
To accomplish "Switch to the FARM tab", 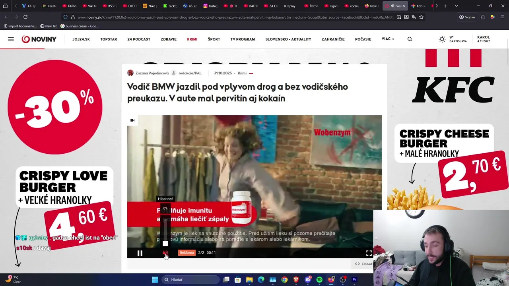I will point(69,6).
